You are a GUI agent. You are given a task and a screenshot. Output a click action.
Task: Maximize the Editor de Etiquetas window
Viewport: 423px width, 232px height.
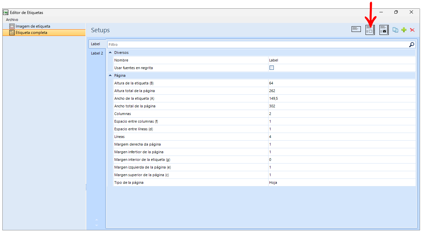pos(396,12)
